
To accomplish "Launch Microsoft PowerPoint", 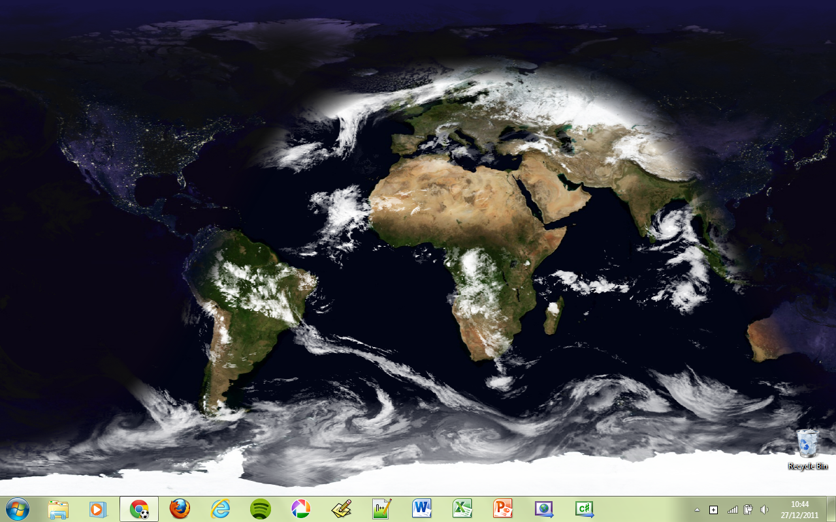I will 503,509.
